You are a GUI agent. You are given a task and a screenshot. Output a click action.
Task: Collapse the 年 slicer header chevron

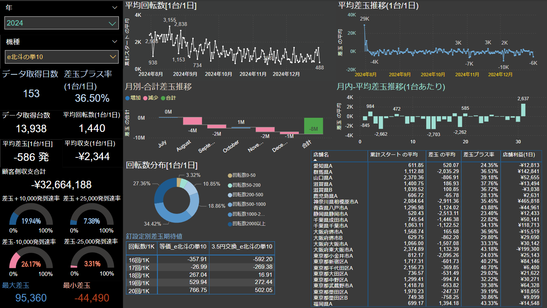click(115, 8)
